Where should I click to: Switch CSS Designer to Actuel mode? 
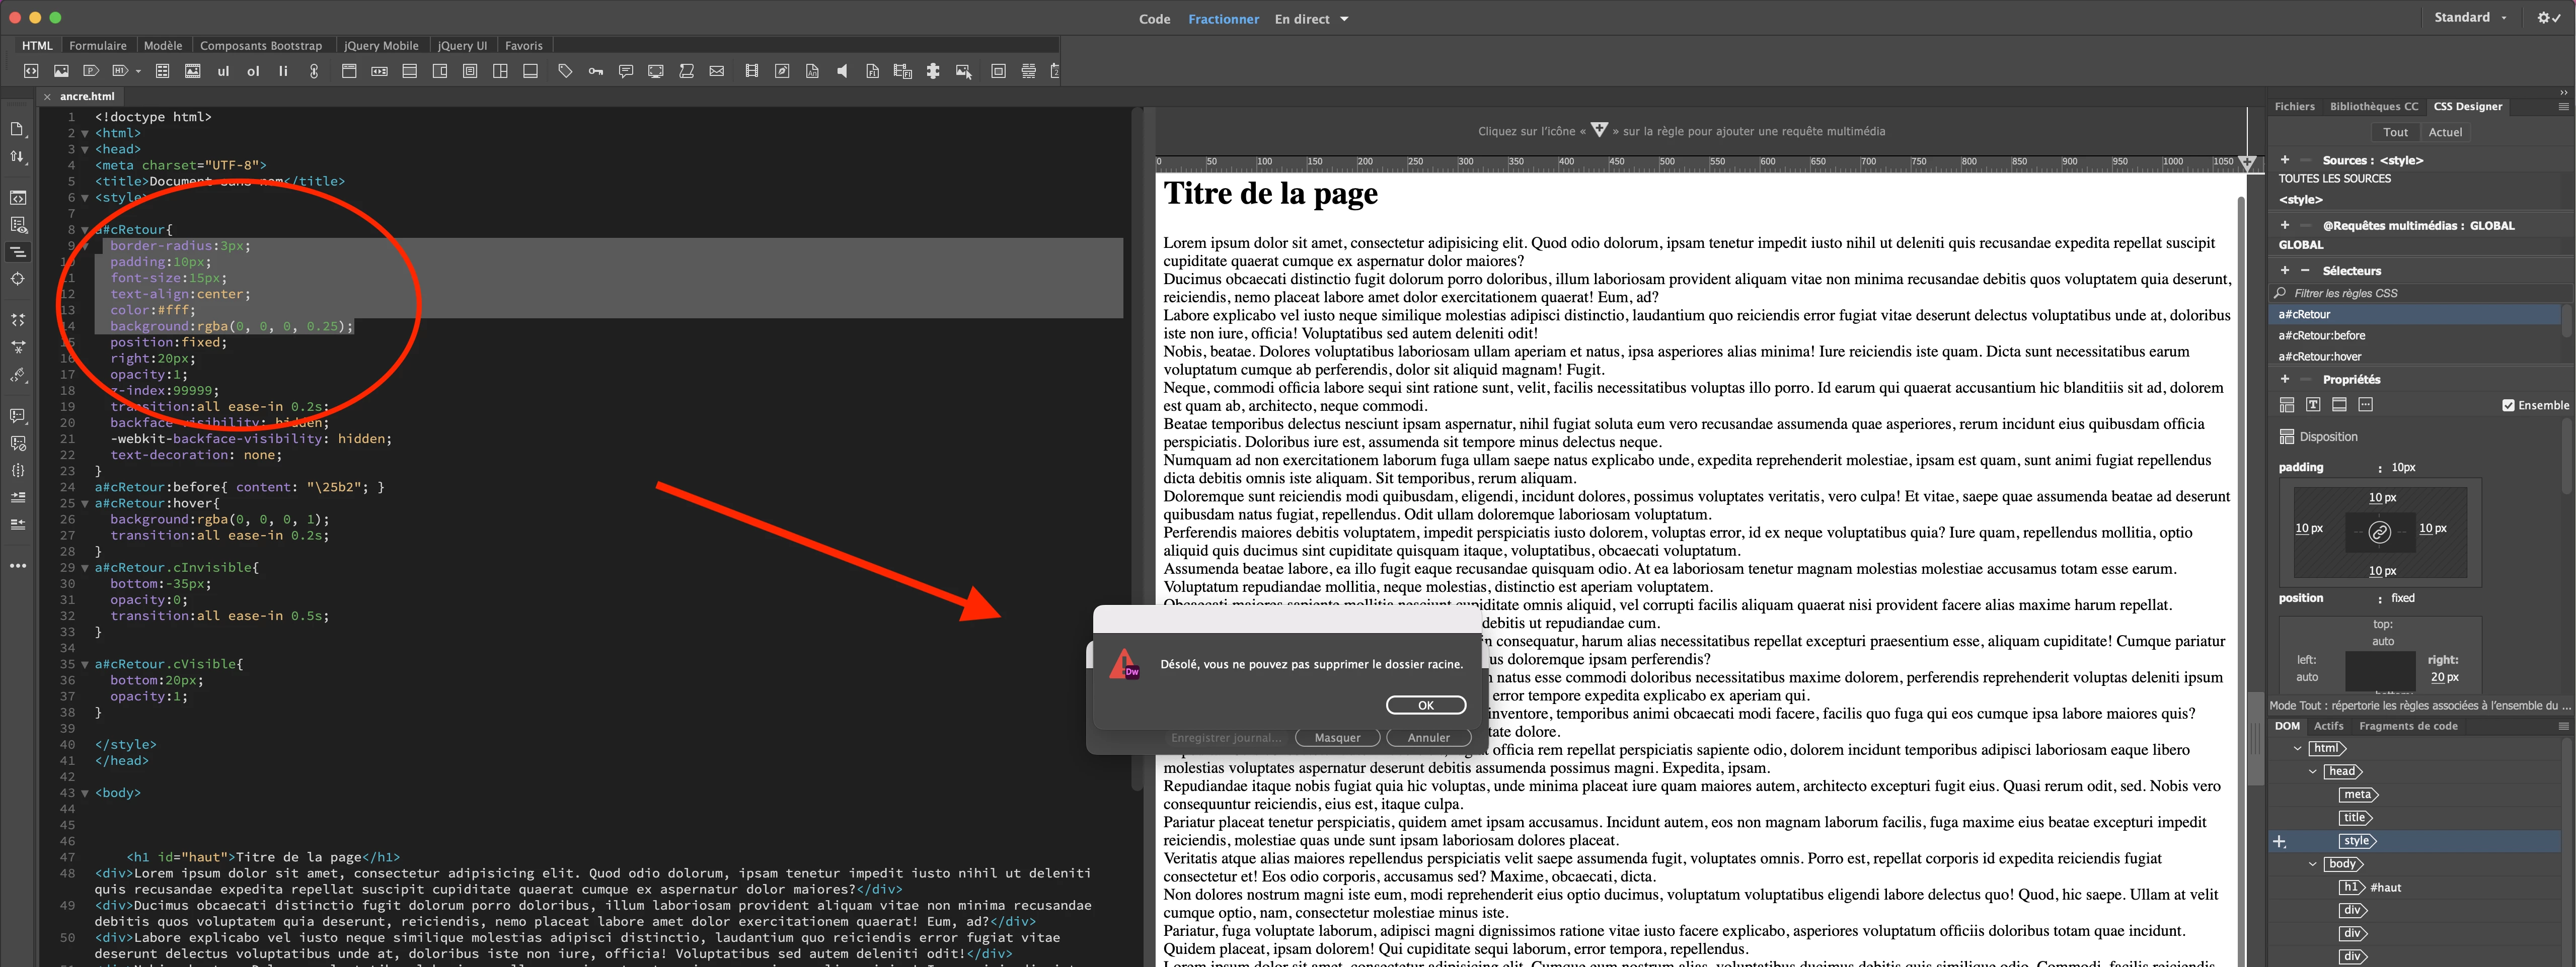[x=2444, y=132]
